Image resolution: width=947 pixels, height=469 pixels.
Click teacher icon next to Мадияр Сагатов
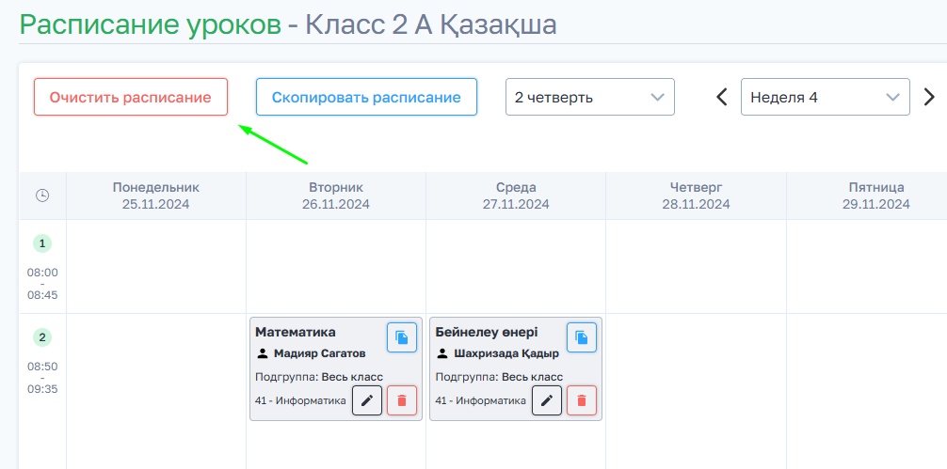pos(263,353)
